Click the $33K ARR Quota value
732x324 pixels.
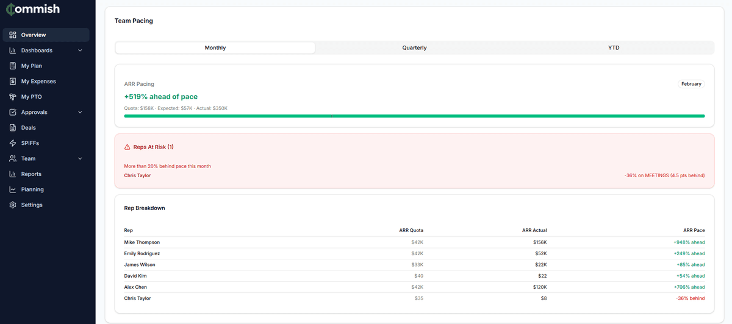pos(417,265)
